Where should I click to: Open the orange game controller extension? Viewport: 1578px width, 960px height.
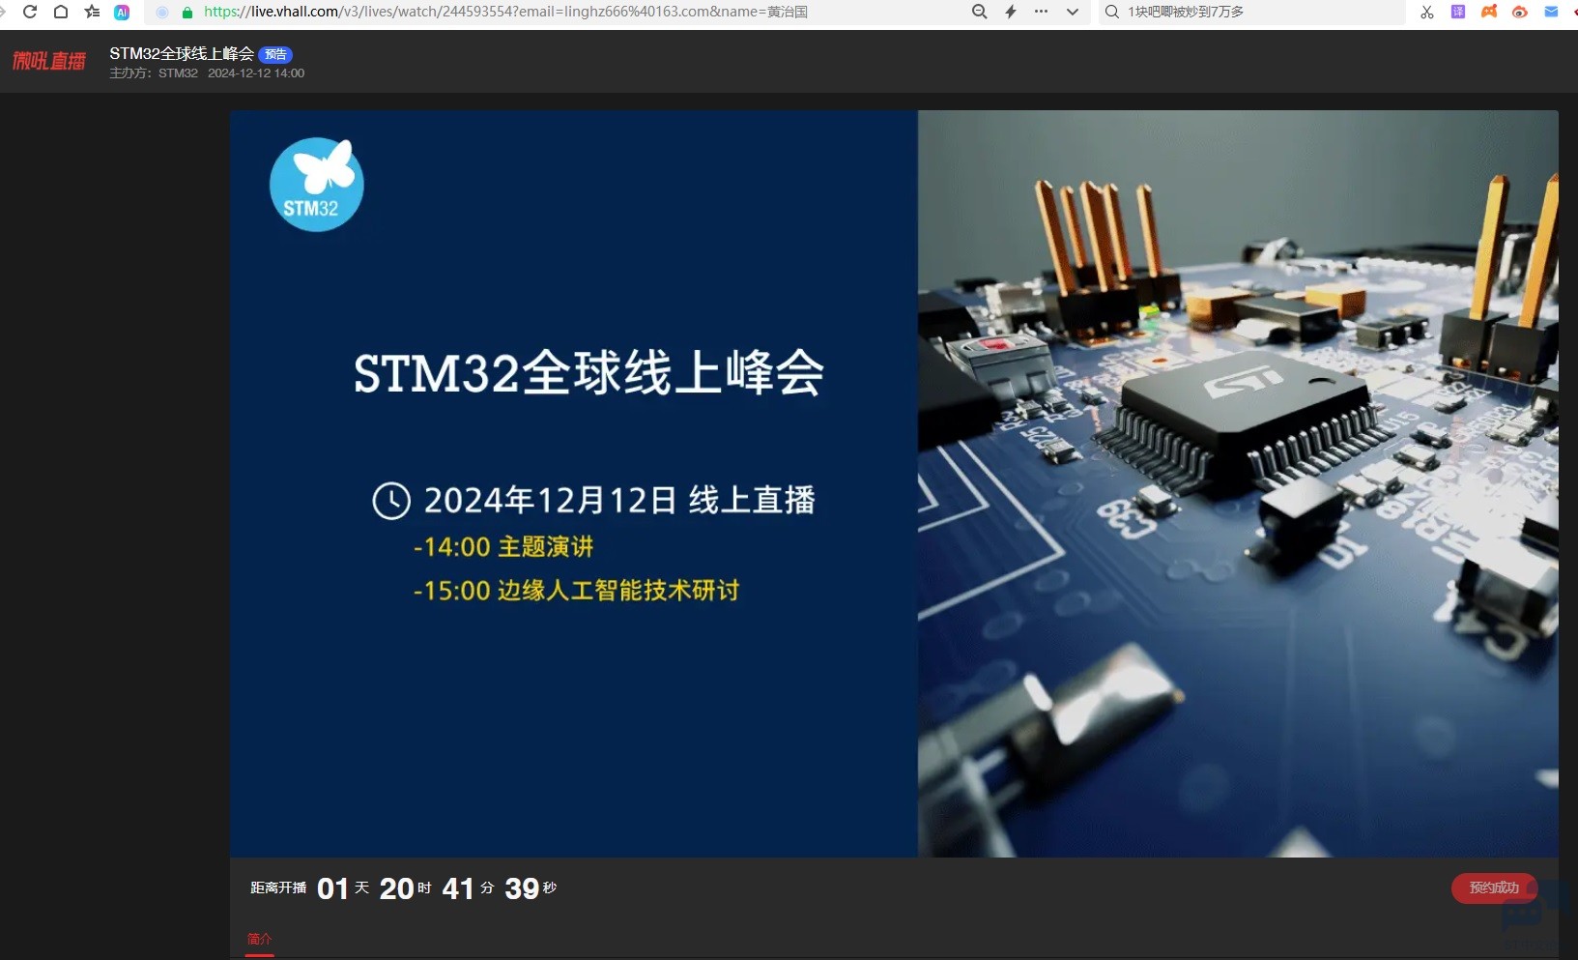tap(1489, 12)
